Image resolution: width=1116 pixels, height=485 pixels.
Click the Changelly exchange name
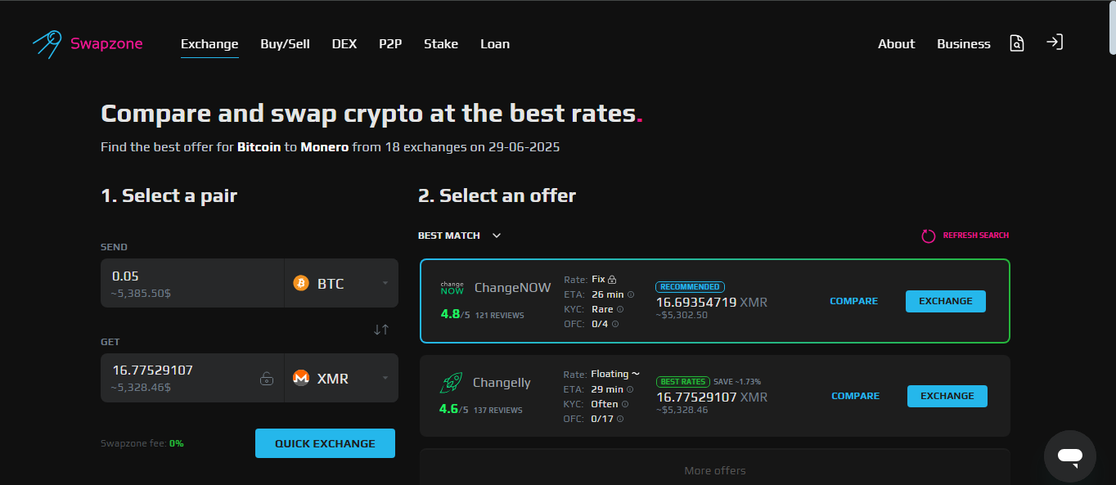pos(502,383)
